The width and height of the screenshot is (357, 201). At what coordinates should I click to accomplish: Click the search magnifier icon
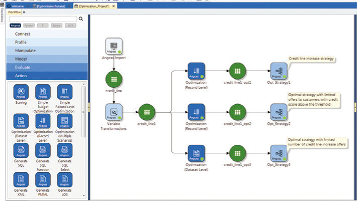pos(81,19)
